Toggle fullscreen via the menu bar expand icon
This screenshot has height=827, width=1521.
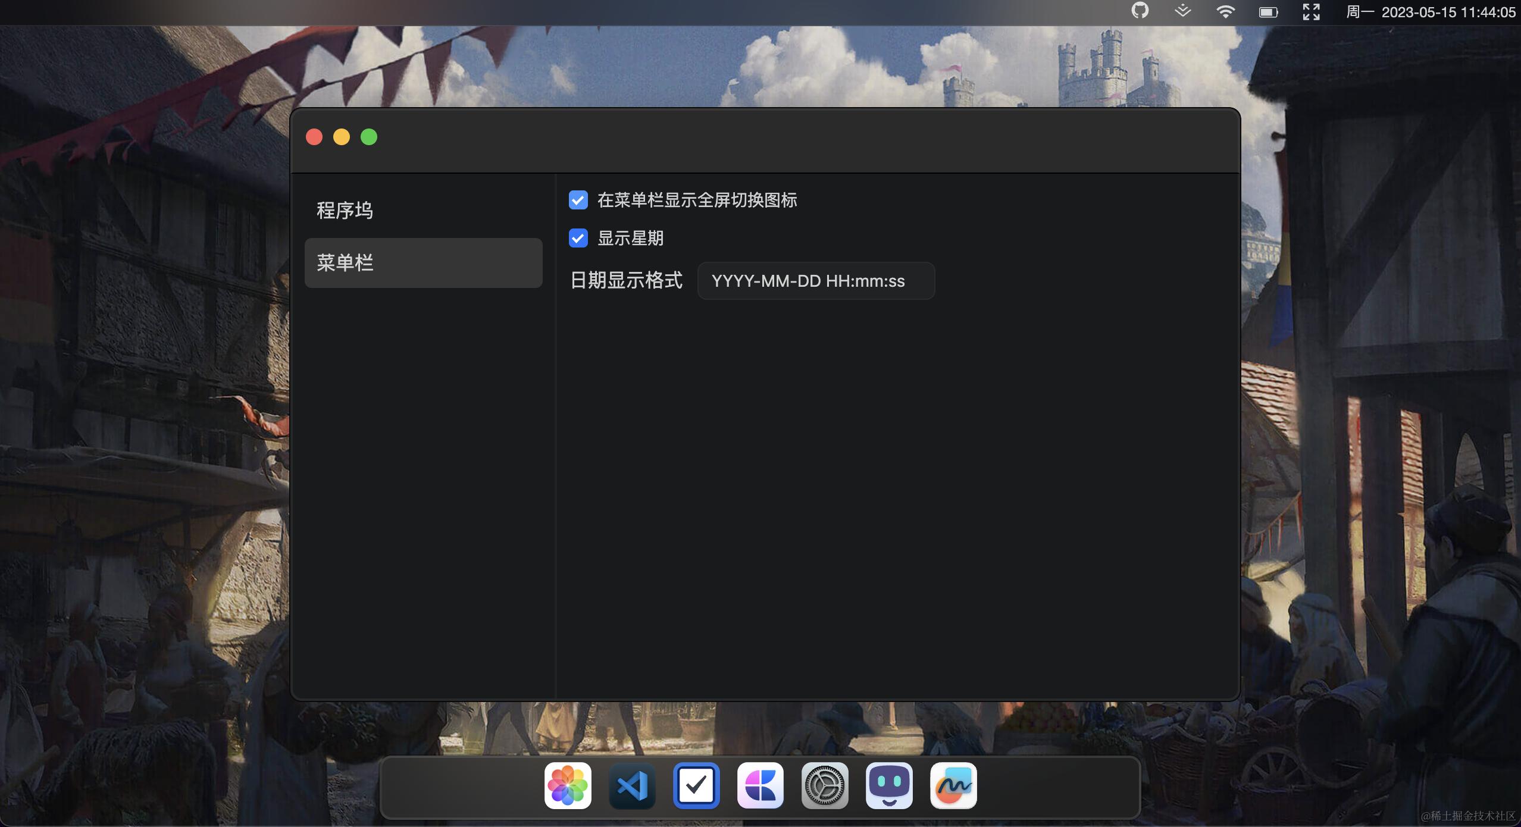coord(1311,11)
